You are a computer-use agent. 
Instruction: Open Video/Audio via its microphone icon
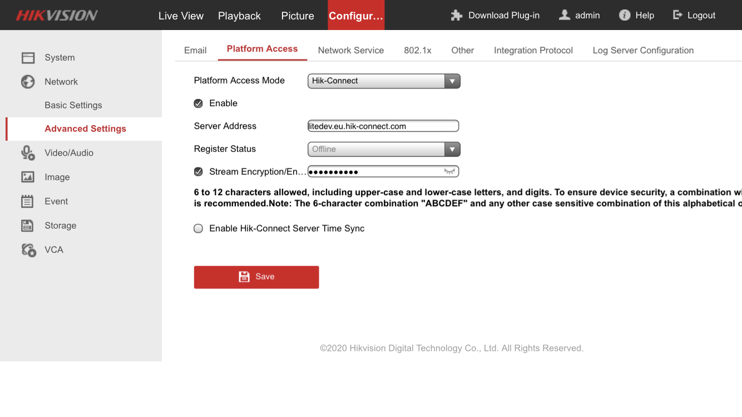pos(28,153)
